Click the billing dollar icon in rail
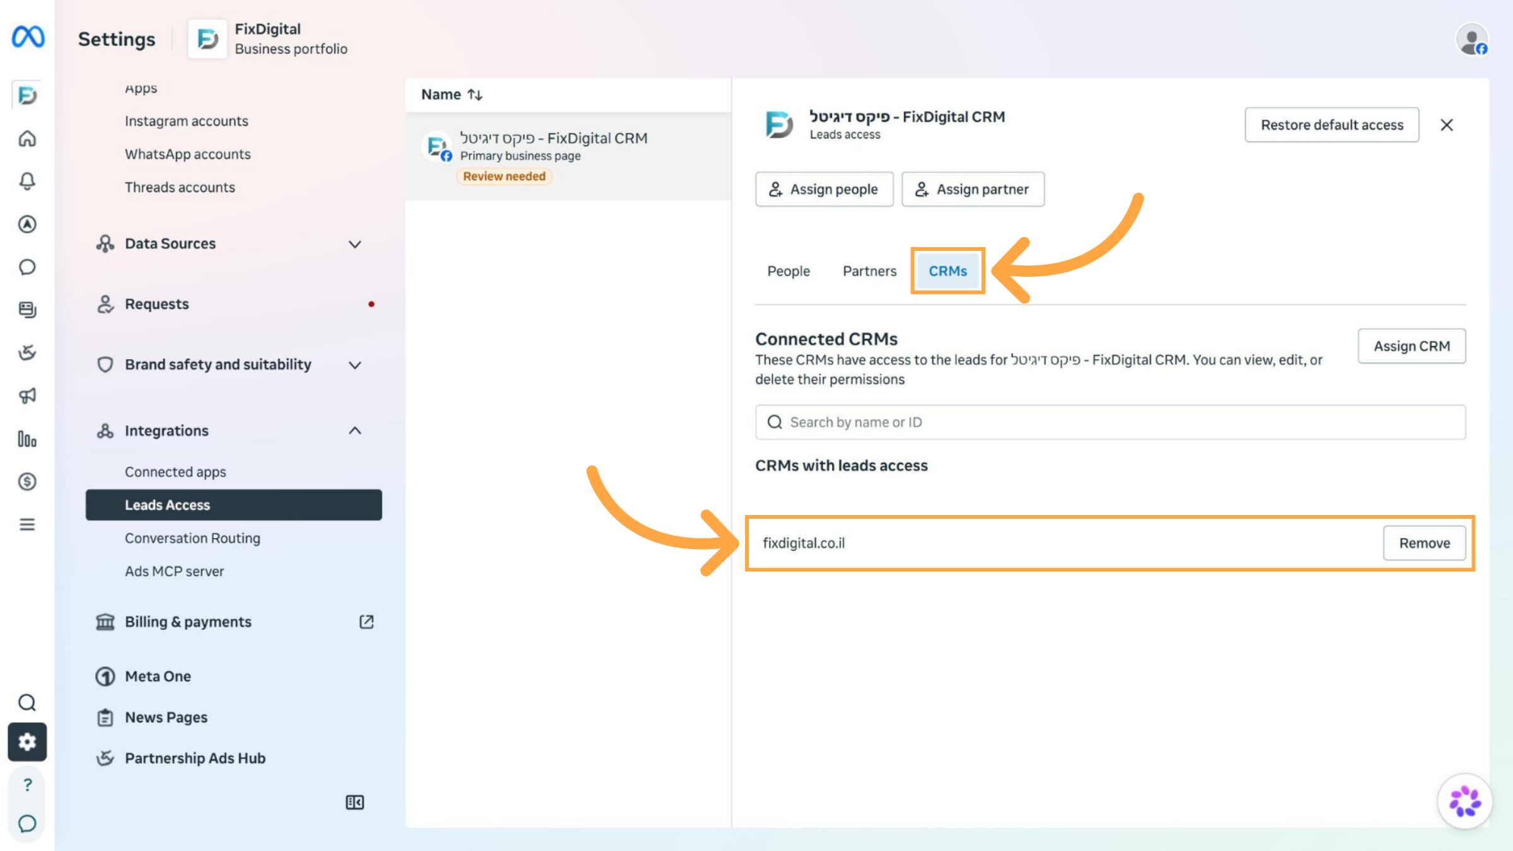 coord(27,482)
